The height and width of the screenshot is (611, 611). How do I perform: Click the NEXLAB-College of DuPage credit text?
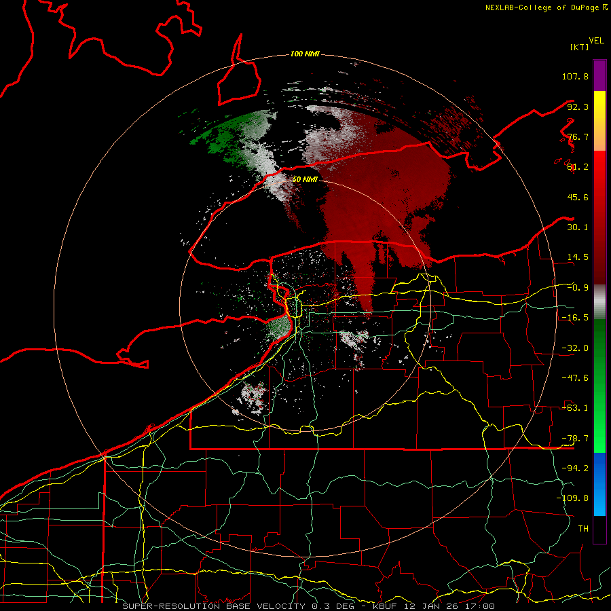coord(546,7)
